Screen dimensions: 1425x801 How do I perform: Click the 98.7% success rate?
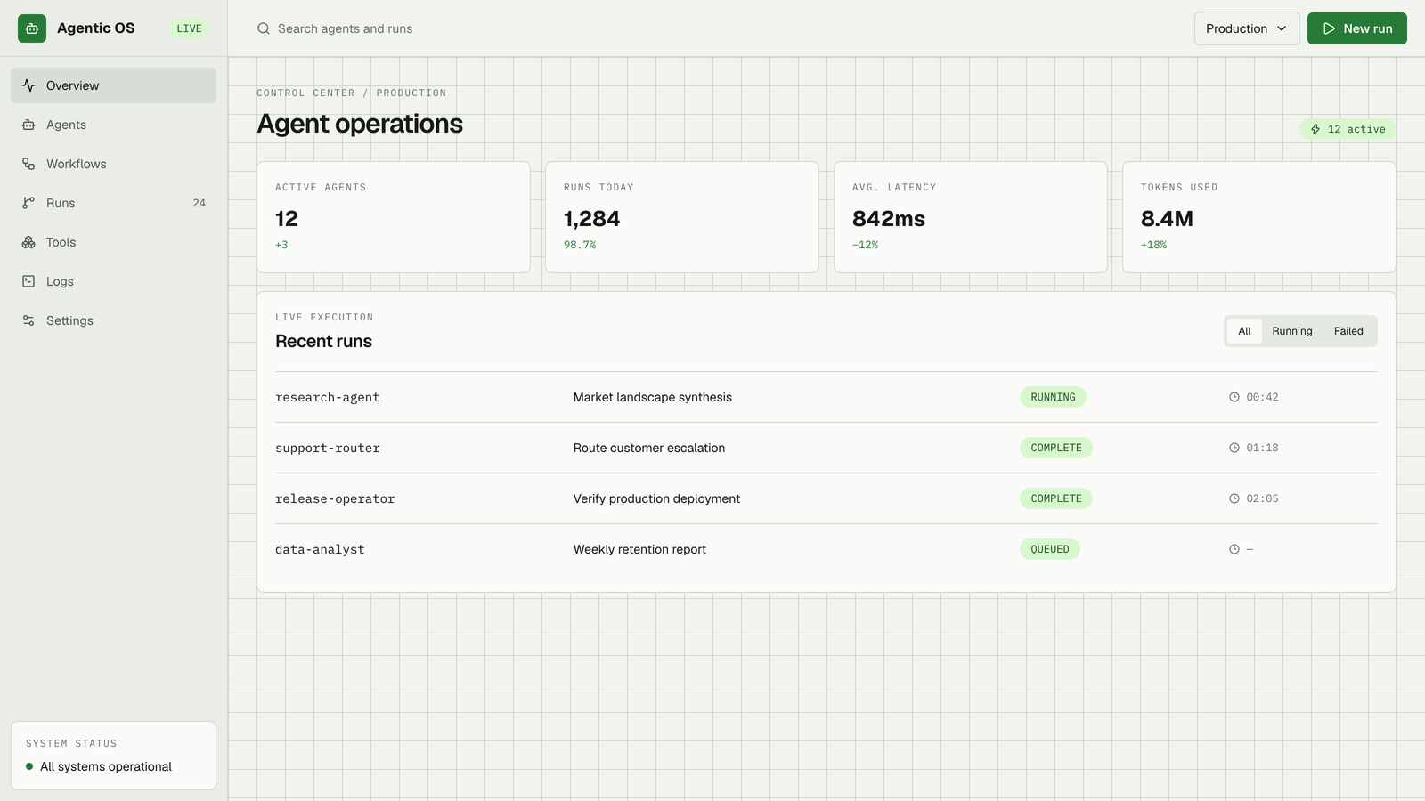pyautogui.click(x=580, y=245)
